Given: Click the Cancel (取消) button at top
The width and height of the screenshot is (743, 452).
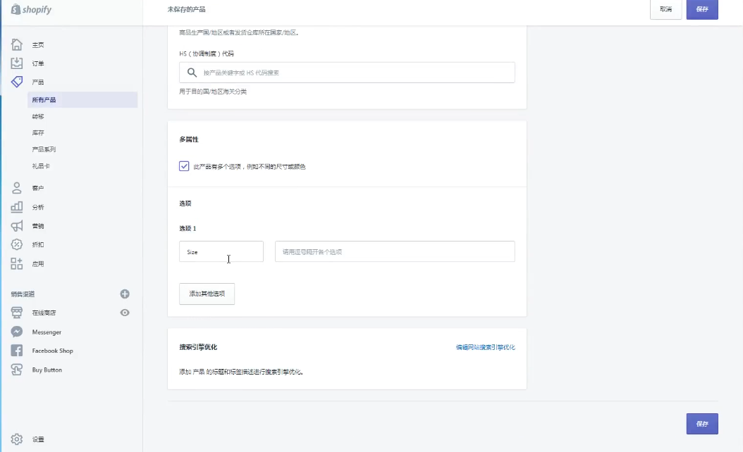Looking at the screenshot, I should pos(665,10).
